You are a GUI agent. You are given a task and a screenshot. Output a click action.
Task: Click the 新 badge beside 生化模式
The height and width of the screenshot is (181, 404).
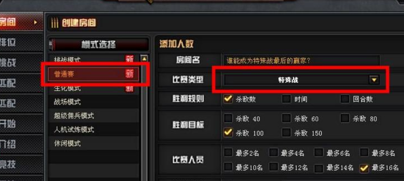point(129,89)
